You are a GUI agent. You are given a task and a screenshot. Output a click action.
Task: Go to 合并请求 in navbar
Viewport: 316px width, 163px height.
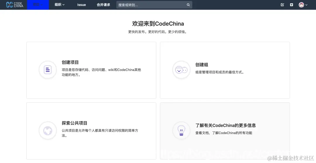tap(103, 5)
